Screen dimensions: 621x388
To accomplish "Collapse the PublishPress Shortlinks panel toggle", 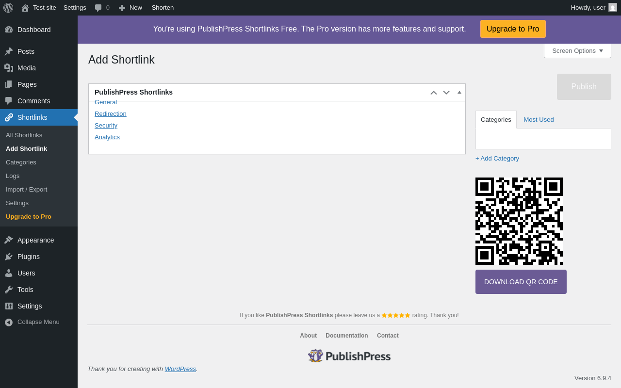I will (x=459, y=92).
